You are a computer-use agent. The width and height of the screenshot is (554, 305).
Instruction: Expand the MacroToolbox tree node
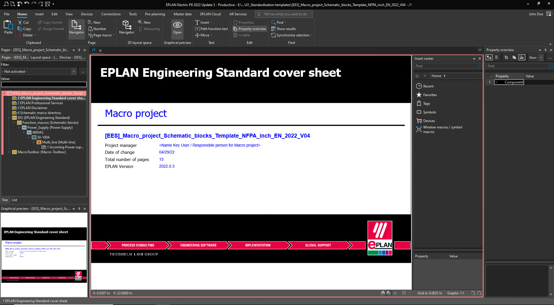pos(9,152)
